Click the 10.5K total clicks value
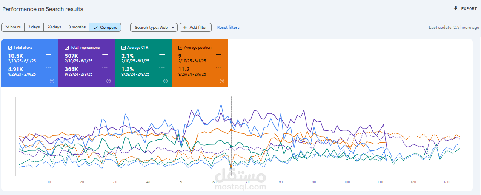The height and width of the screenshot is (195, 481). coord(16,56)
